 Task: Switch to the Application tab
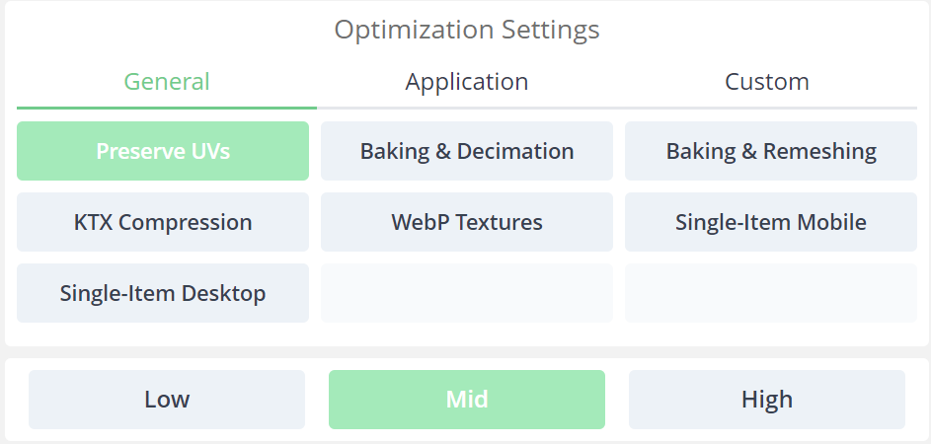pyautogui.click(x=467, y=82)
